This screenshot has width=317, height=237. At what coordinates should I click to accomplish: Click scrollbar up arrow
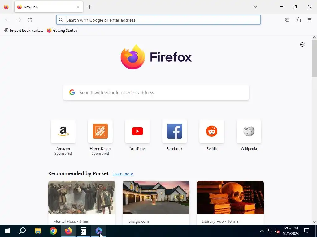314,37
